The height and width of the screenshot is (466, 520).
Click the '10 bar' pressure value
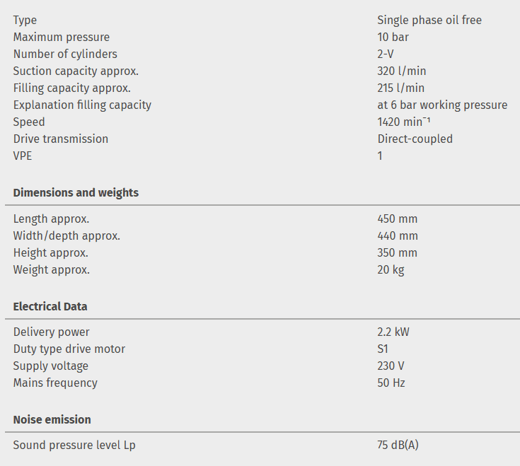[x=393, y=37]
